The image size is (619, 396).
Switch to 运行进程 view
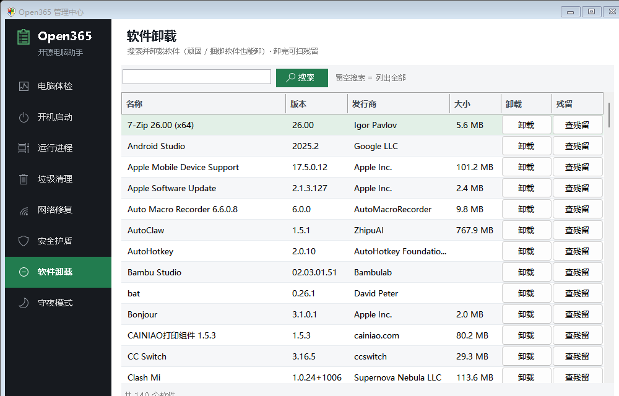pos(58,148)
